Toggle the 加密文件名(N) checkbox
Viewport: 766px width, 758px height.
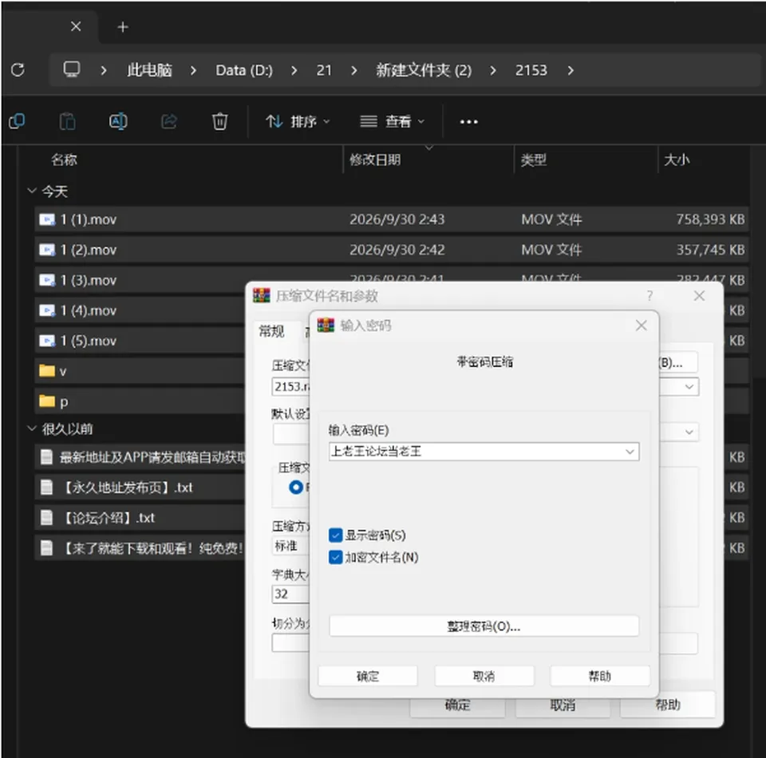click(x=336, y=557)
